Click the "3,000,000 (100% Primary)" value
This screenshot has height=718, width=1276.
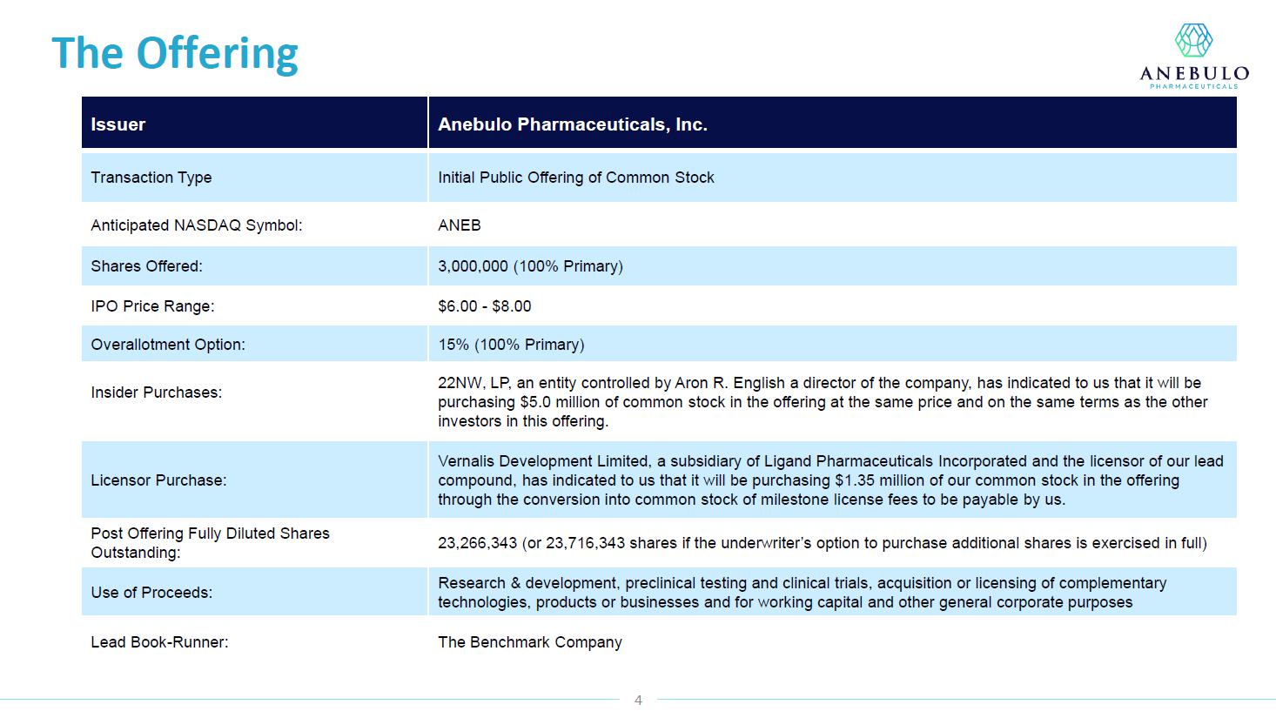tap(530, 266)
